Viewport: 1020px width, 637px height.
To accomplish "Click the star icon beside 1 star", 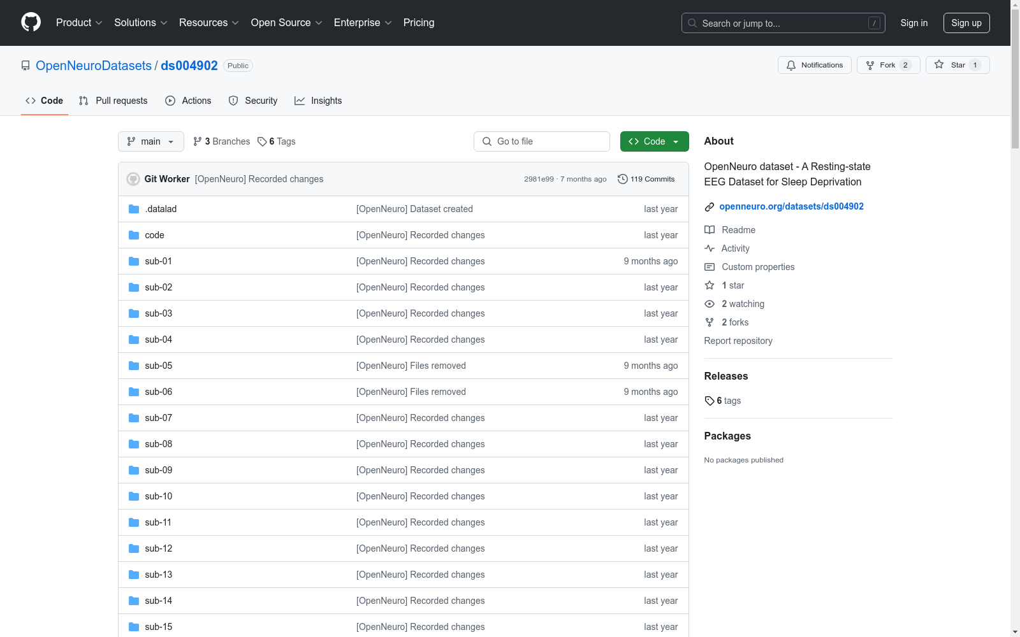I will 710,285.
